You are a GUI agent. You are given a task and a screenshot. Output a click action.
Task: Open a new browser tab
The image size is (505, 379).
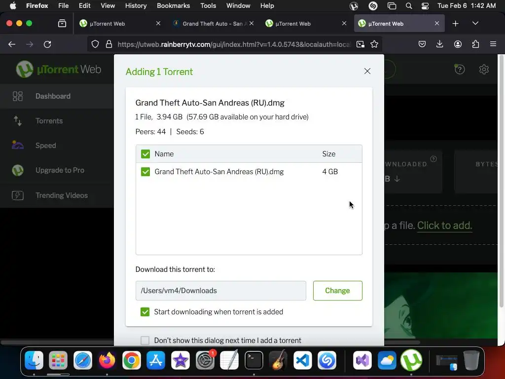tap(455, 24)
